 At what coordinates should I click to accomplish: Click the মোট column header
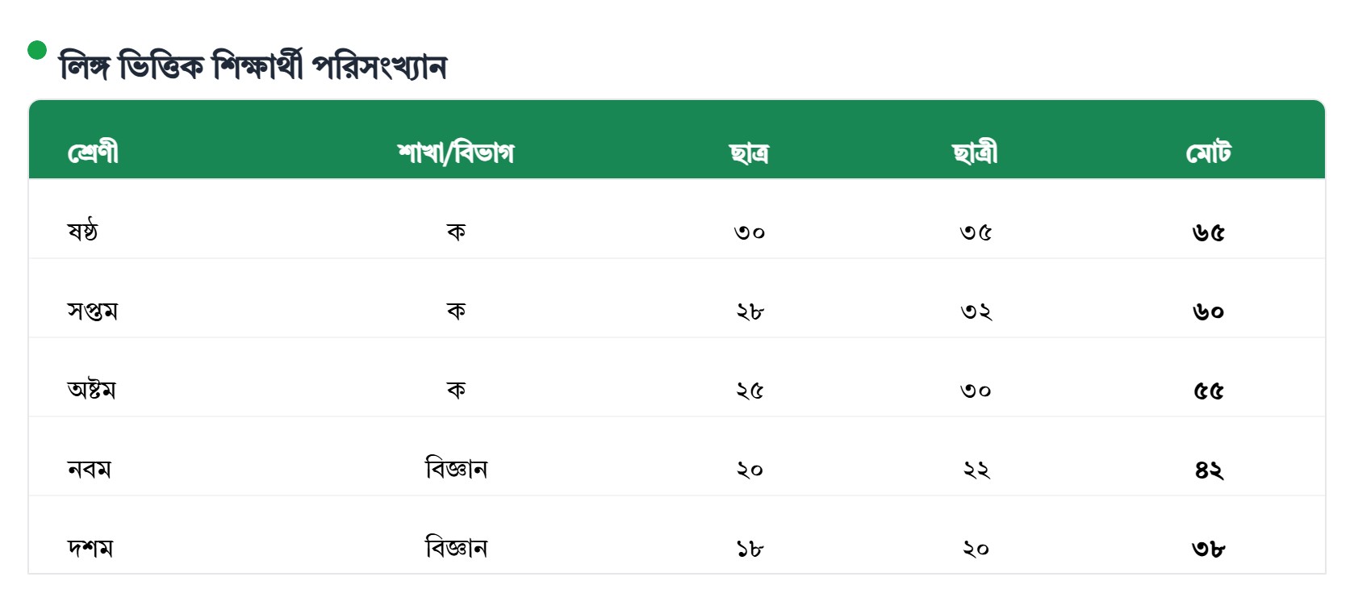point(1208,153)
